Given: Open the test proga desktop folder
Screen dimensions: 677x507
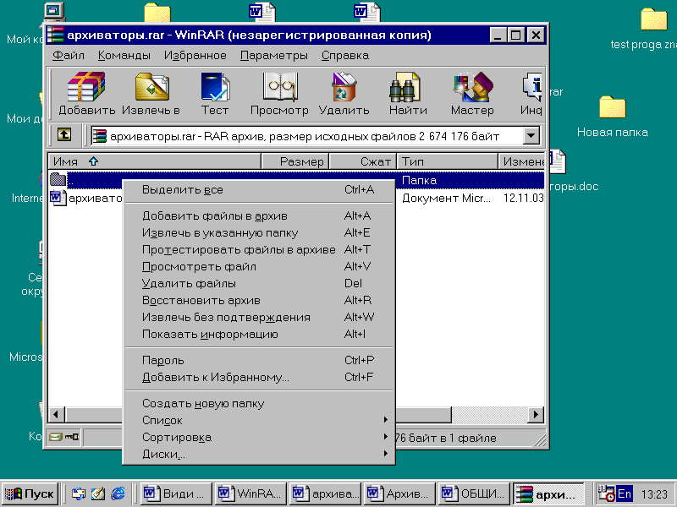Looking at the screenshot, I should click(654, 19).
